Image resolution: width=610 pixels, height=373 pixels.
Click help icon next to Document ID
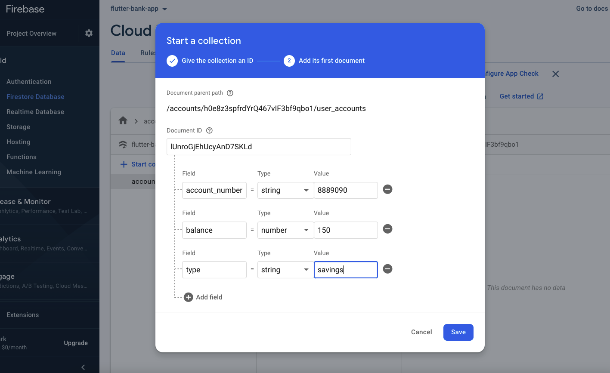pos(210,130)
